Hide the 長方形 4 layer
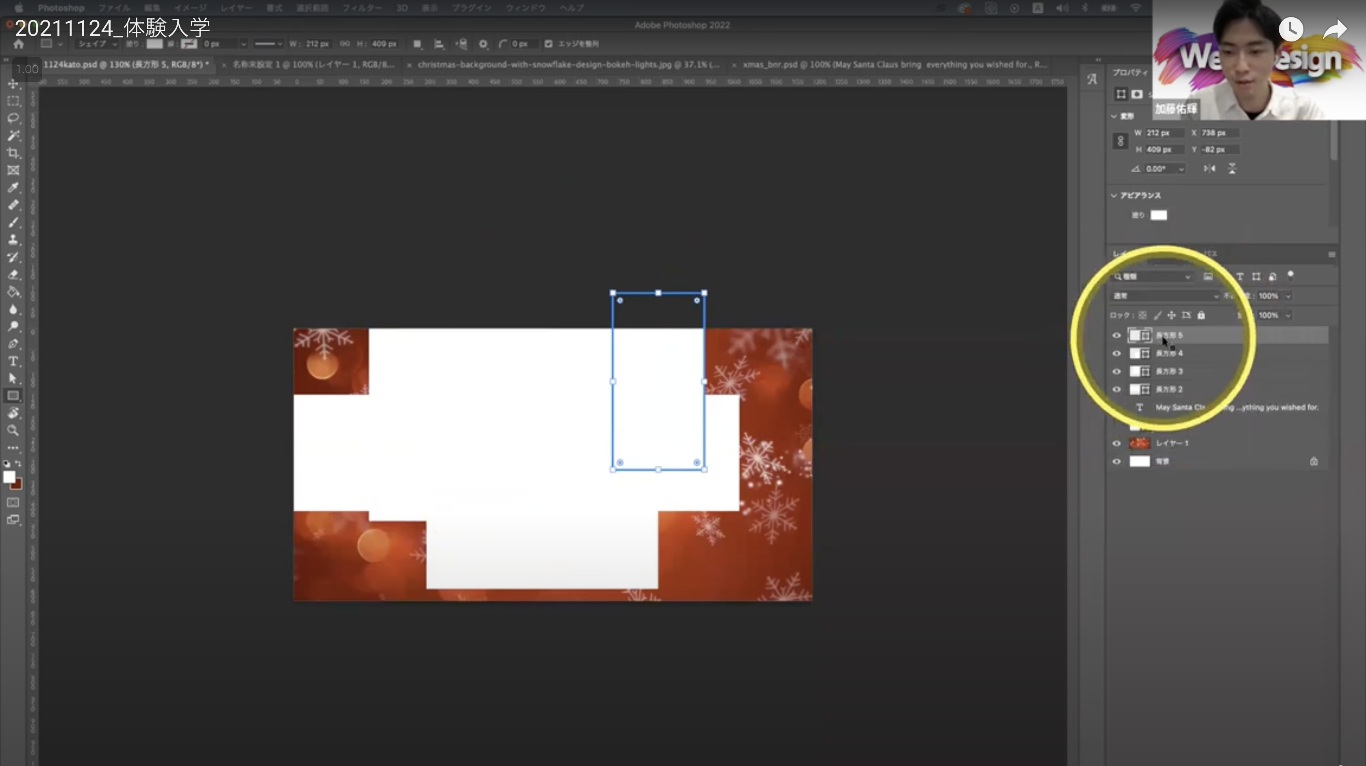1366x766 pixels. (x=1116, y=353)
